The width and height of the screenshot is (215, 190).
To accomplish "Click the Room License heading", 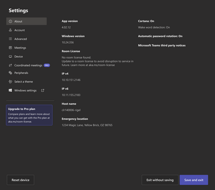I will (x=71, y=51).
